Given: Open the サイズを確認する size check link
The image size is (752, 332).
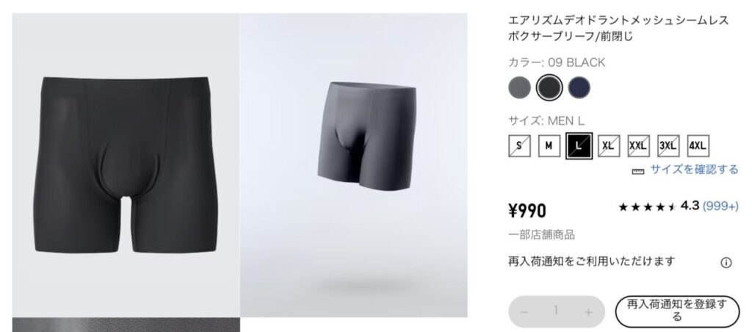Looking at the screenshot, I should click(x=694, y=170).
